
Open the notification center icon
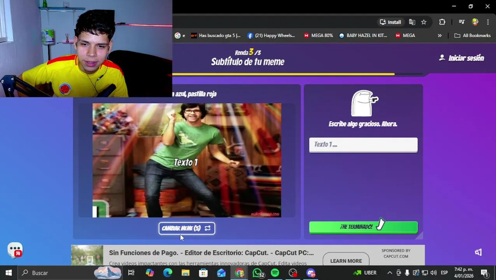(485, 273)
